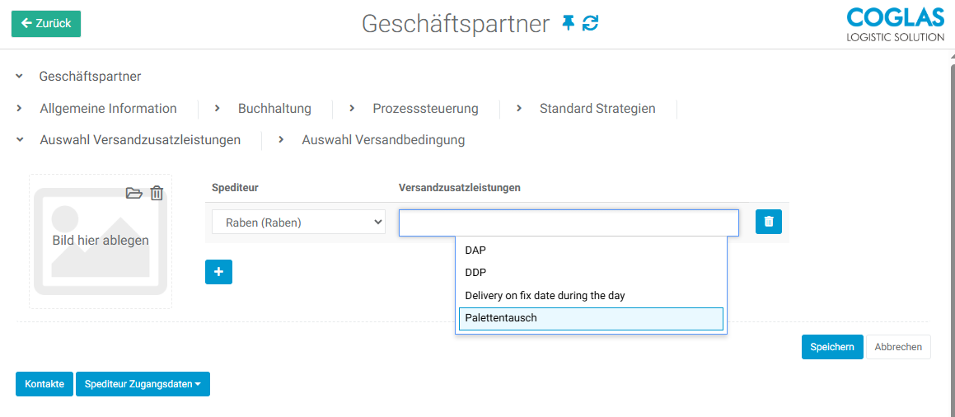This screenshot has height=417, width=955.
Task: Remove the Raben row with the blue trash button
Action: (768, 222)
